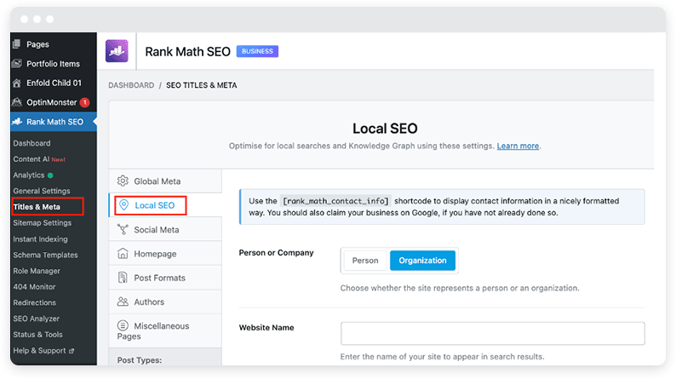Image resolution: width=676 pixels, height=379 pixels.
Task: Open Titles & Meta submenu item
Action: (37, 207)
